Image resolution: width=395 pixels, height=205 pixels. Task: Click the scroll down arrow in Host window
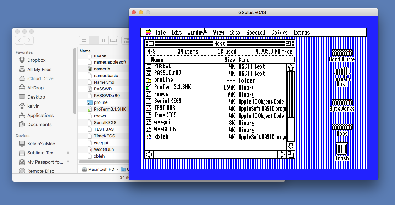point(291,146)
